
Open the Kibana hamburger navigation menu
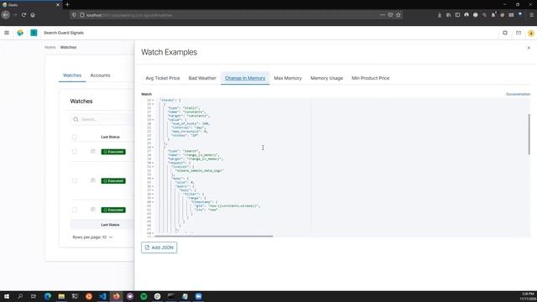pyautogui.click(x=7, y=33)
